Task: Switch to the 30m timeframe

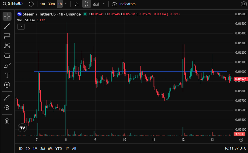Action: [51, 4]
